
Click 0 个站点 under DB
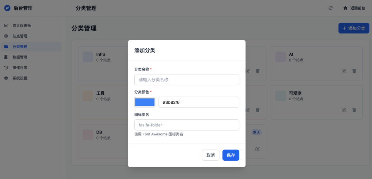click(x=103, y=138)
